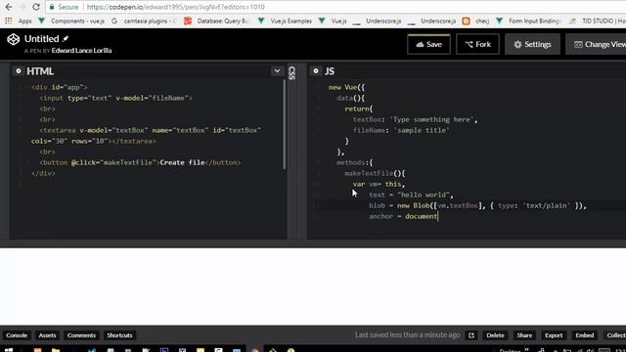The height and width of the screenshot is (352, 626).
Task: Click the HTML editor scrollbar
Action: [285, 124]
